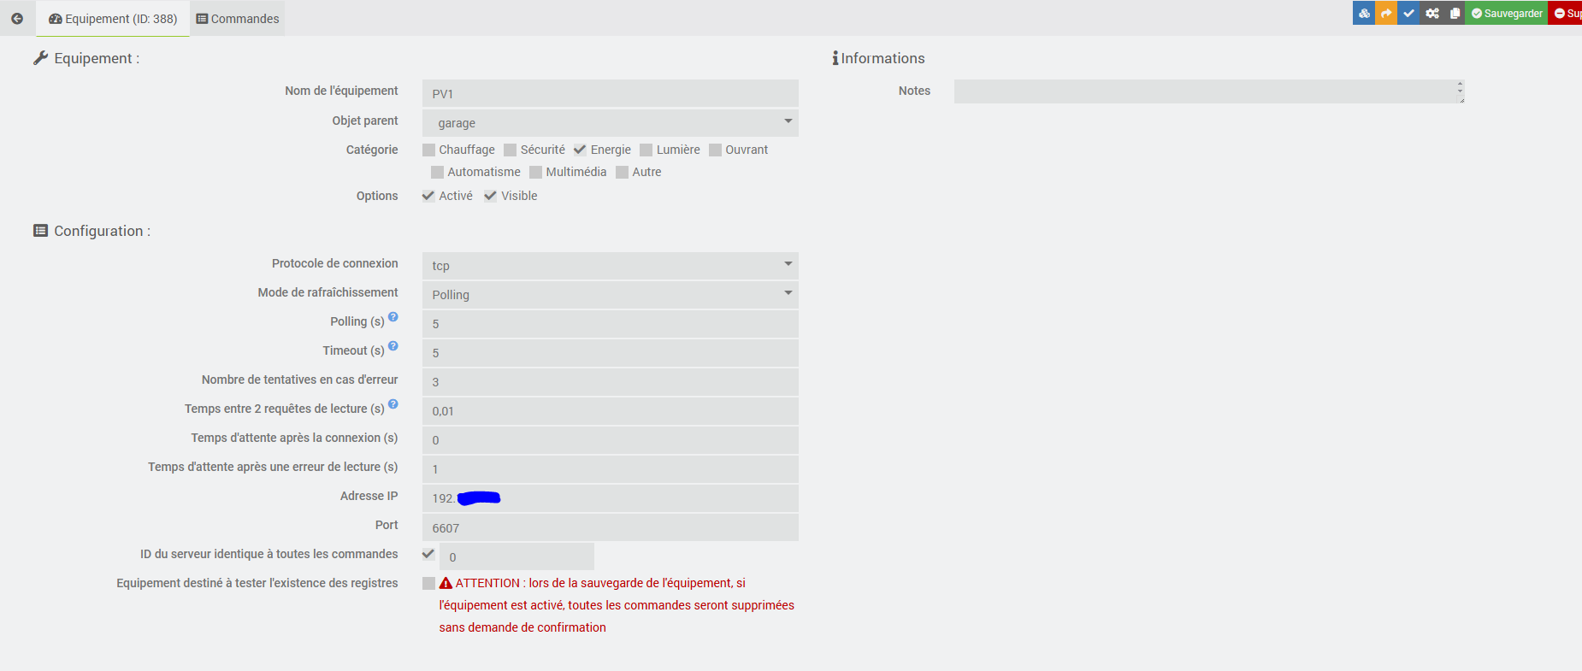Click the time between 2 read requests field
The width and height of the screenshot is (1582, 671).
pos(611,411)
